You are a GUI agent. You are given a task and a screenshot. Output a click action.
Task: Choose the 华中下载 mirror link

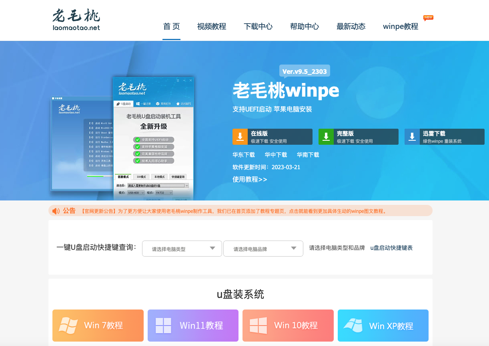pos(276,155)
